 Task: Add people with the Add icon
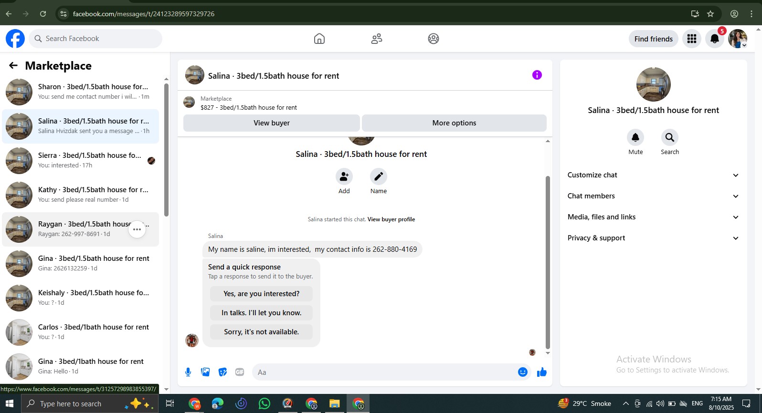344,177
